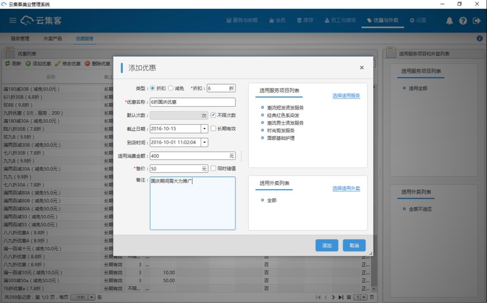Go to the previous page arrow

[x=326, y=297]
